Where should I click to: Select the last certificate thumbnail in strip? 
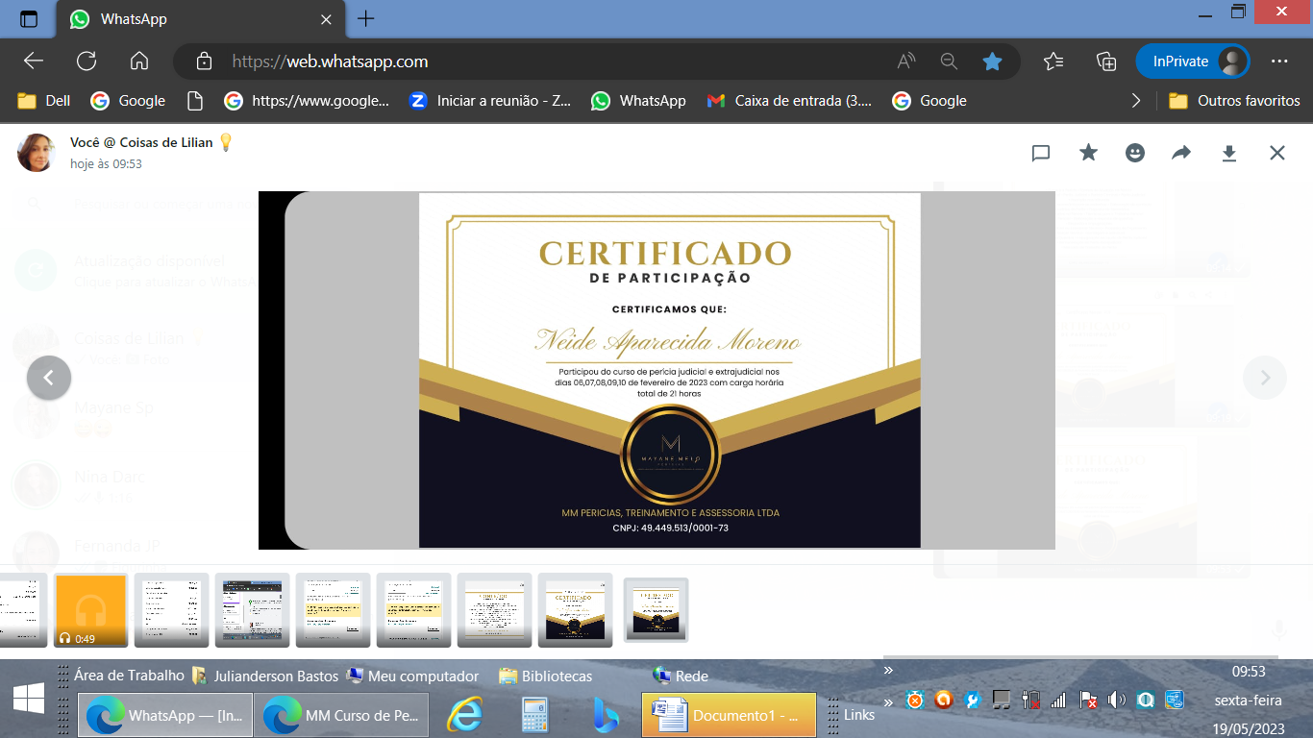(656, 610)
